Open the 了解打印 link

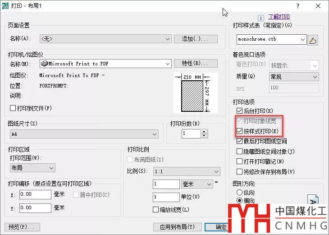tap(279, 17)
